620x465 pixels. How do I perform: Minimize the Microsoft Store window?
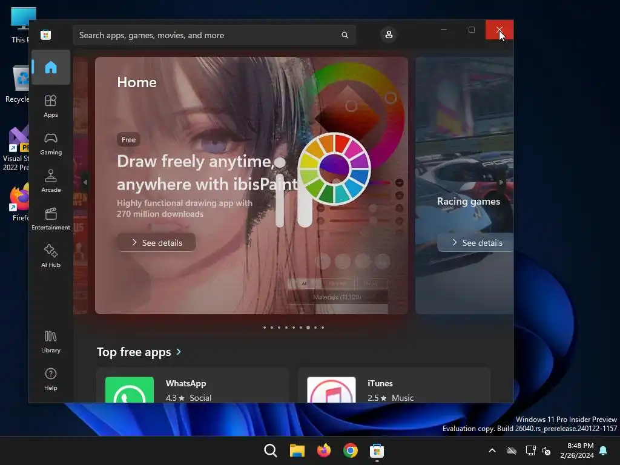(444, 30)
